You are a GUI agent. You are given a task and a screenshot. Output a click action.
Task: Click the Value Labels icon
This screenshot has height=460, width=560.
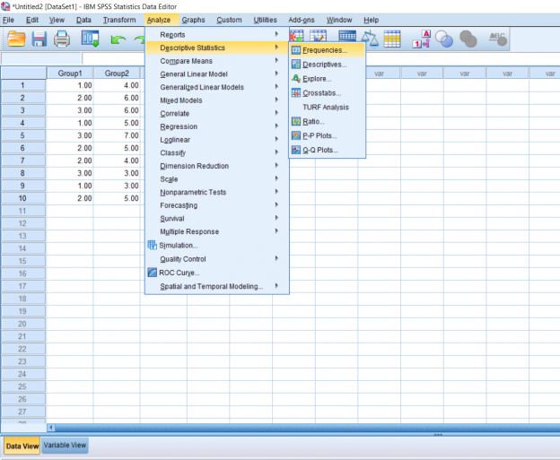422,39
